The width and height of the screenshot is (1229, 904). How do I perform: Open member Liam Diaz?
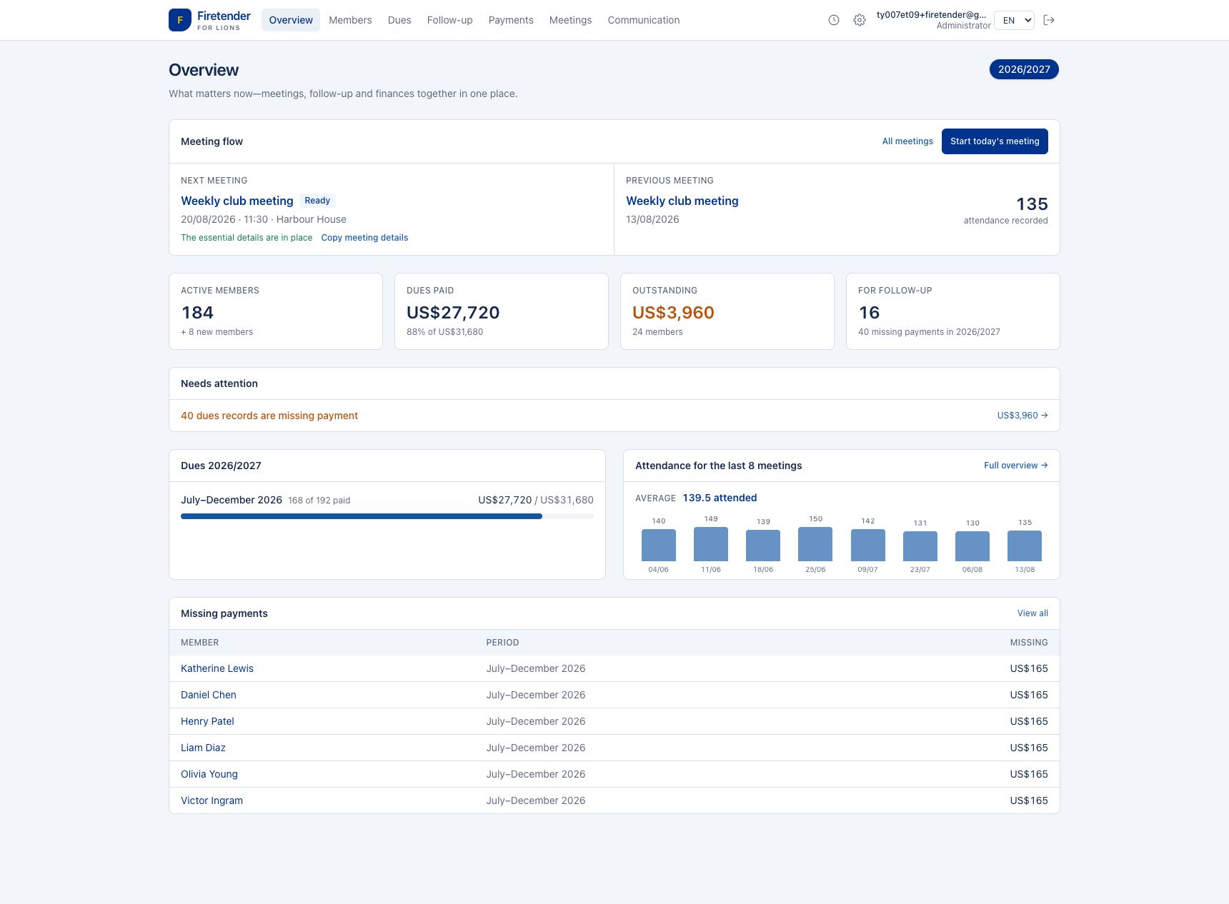(203, 748)
